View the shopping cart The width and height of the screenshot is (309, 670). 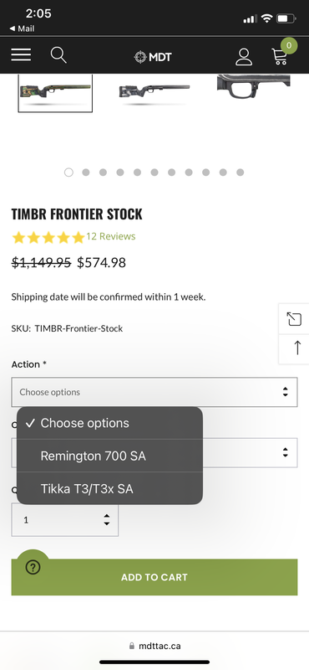tap(281, 55)
